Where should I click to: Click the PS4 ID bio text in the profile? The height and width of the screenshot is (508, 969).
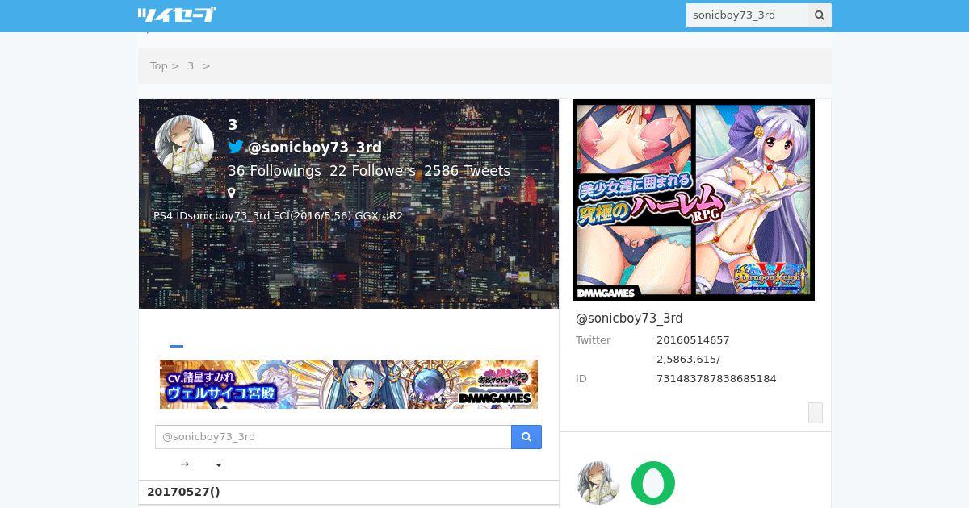[278, 216]
